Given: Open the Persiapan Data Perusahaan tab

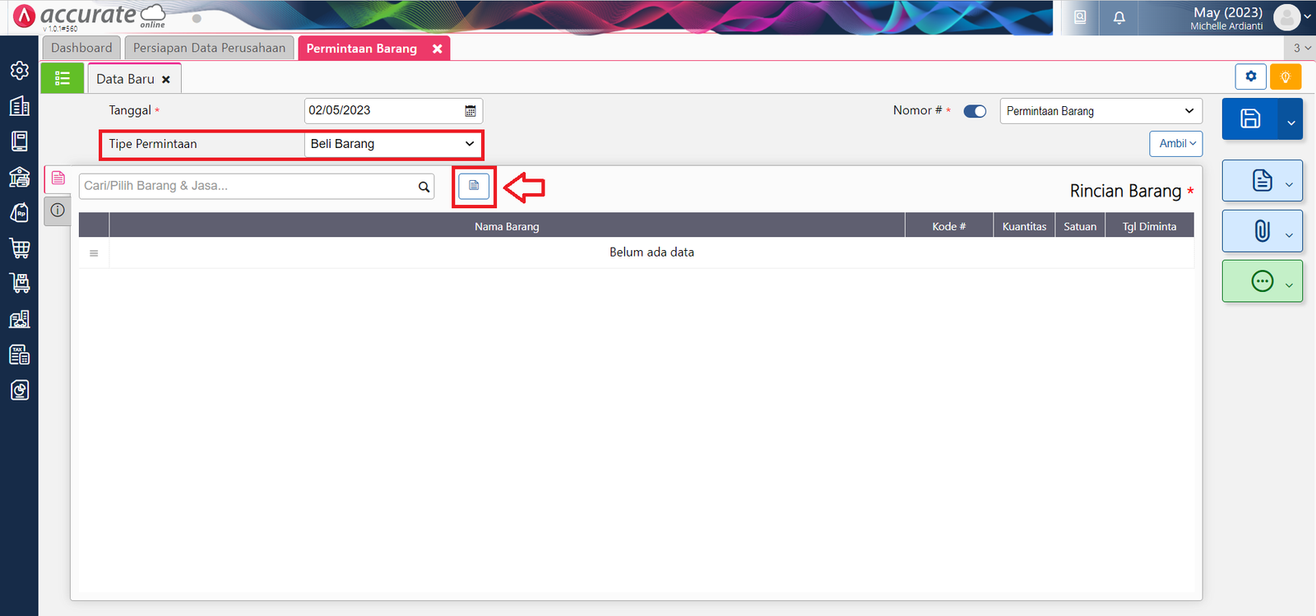Looking at the screenshot, I should [x=209, y=49].
